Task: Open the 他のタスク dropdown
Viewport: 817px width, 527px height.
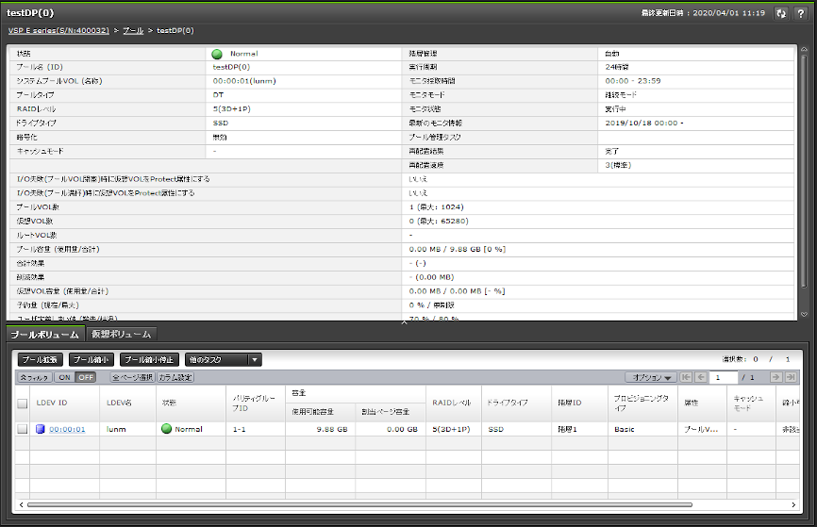Action: point(224,359)
